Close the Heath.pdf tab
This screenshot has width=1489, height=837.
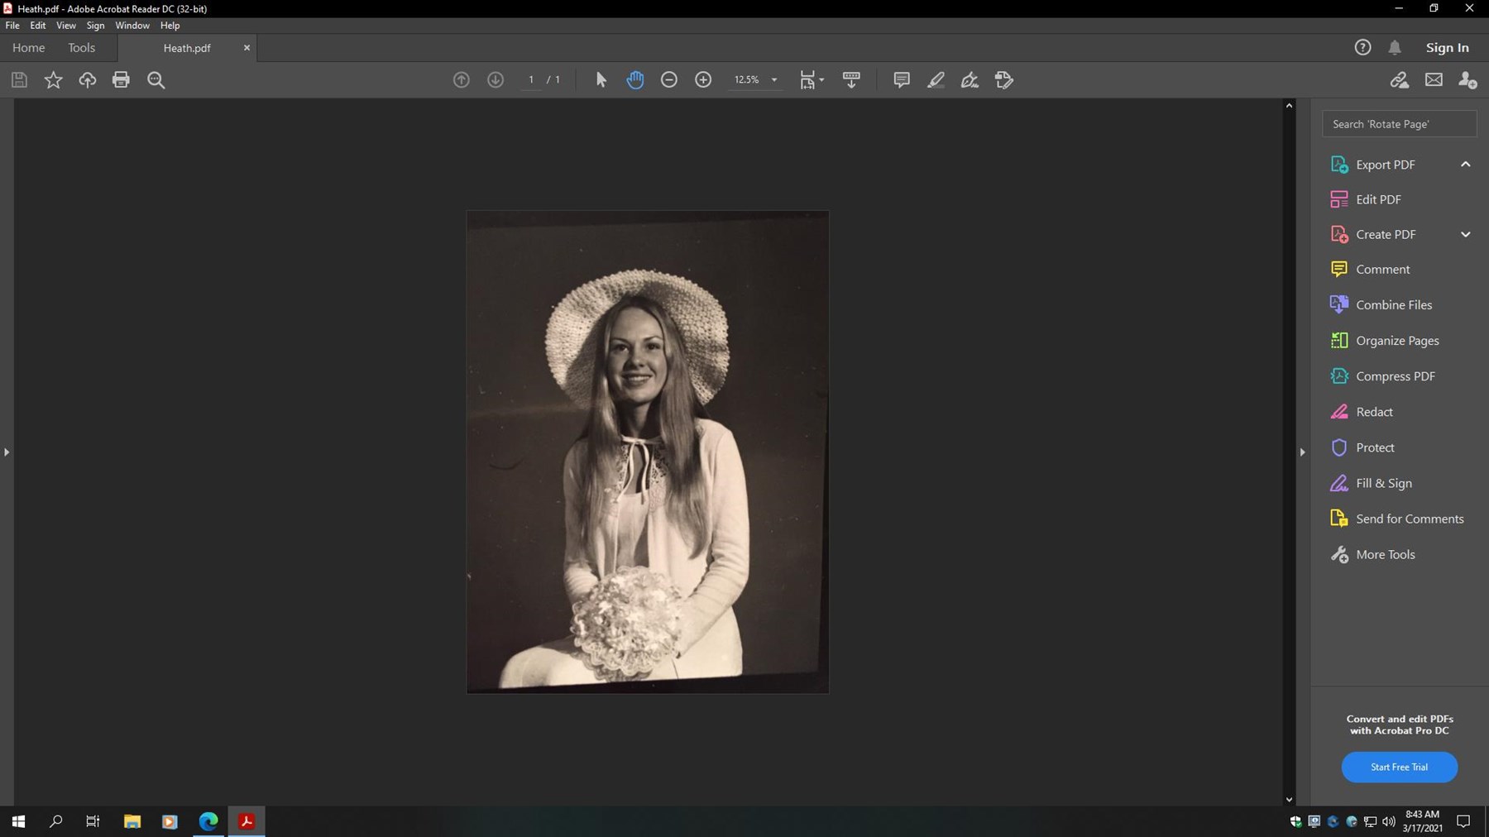[247, 48]
